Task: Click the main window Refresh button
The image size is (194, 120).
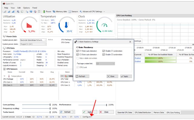Action: click(x=66, y=112)
